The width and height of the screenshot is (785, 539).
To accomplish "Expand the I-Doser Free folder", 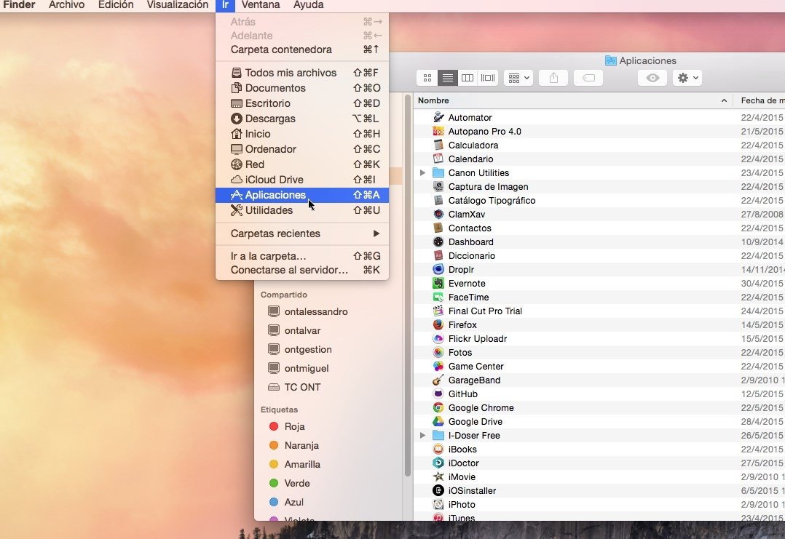I will pos(422,435).
